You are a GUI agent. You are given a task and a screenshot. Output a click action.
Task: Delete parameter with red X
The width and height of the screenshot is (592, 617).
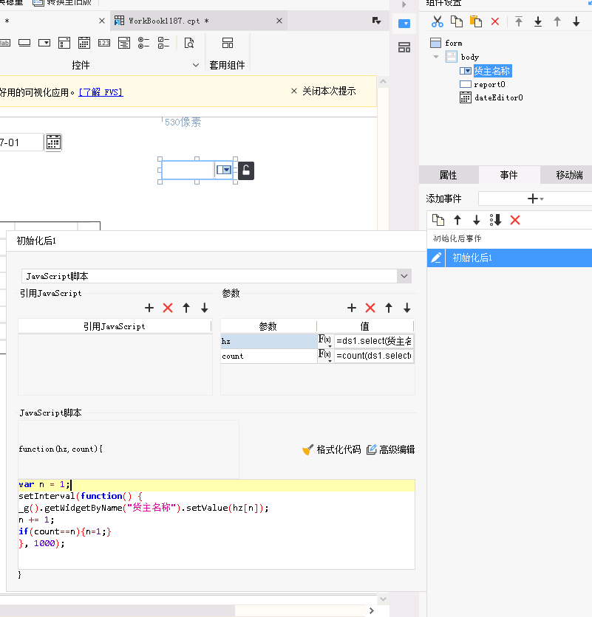[x=370, y=308]
